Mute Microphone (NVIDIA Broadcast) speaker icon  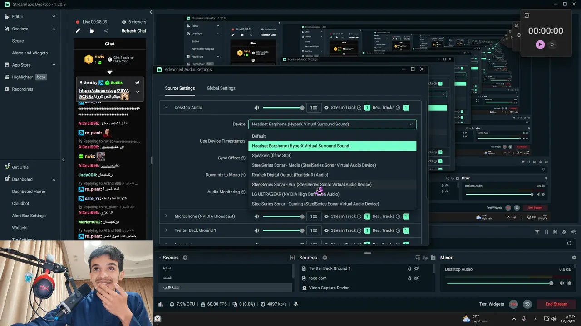click(256, 216)
